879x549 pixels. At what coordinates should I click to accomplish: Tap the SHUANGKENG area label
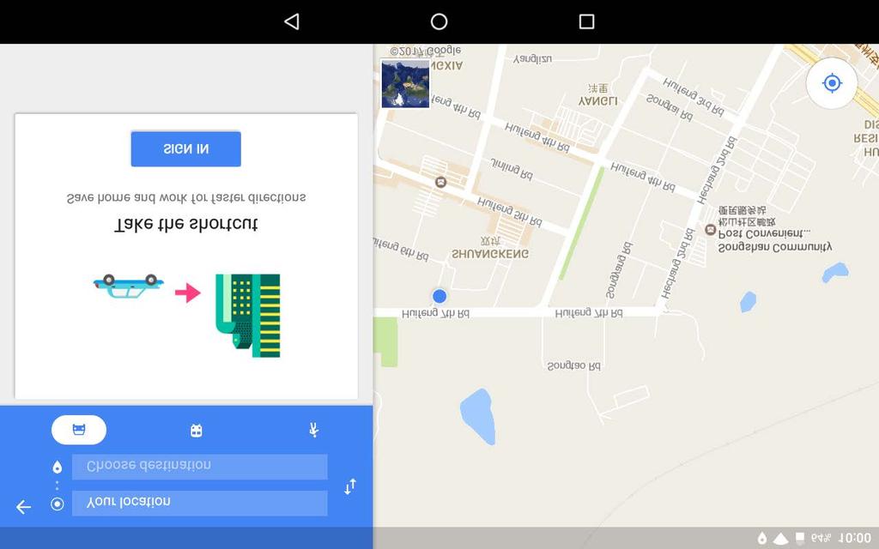tap(490, 254)
